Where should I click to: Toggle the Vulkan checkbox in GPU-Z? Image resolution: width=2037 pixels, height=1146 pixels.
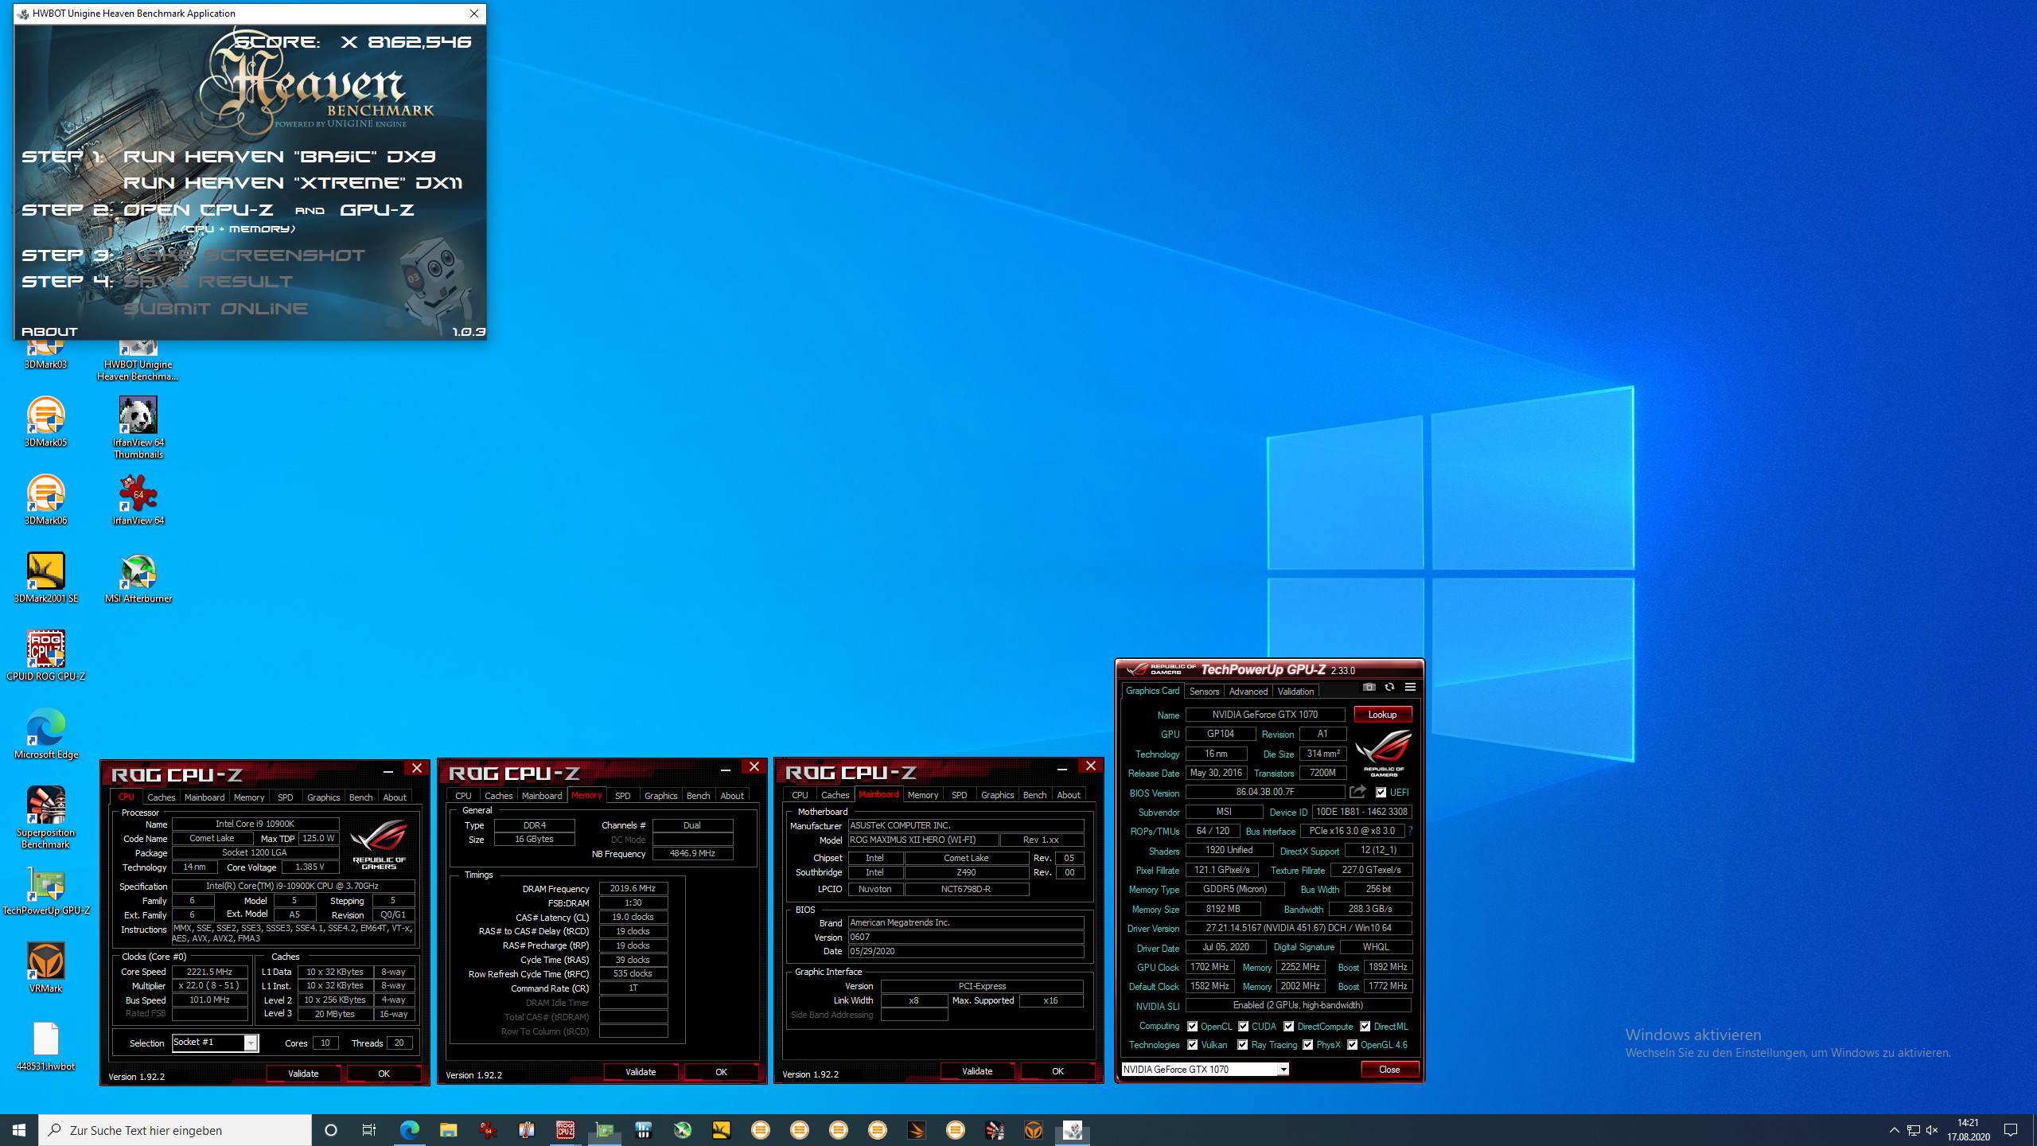click(1192, 1045)
